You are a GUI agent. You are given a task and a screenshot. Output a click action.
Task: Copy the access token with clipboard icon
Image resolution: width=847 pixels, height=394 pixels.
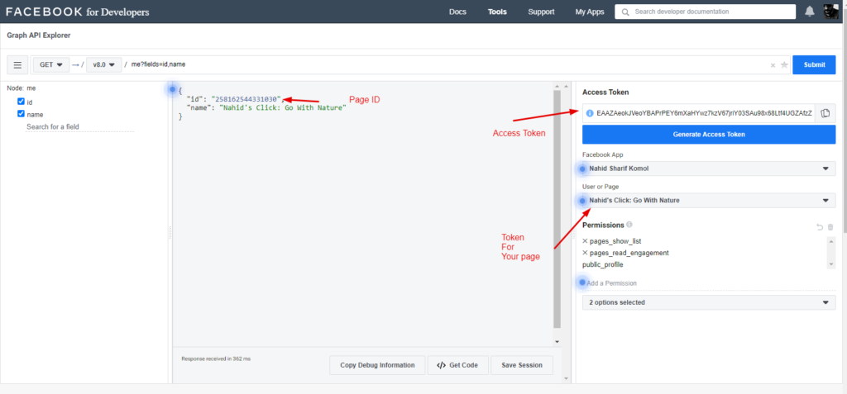click(825, 113)
